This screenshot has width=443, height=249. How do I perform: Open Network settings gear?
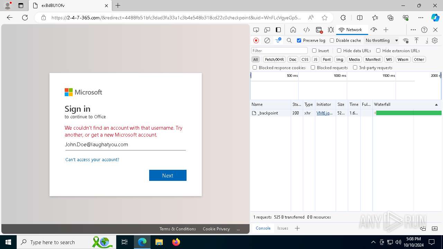click(435, 40)
